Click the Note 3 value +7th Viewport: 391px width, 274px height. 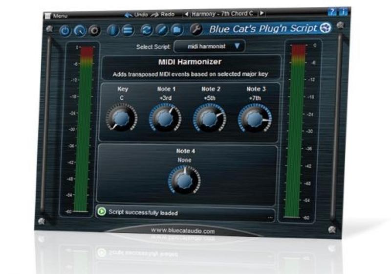pos(255,98)
